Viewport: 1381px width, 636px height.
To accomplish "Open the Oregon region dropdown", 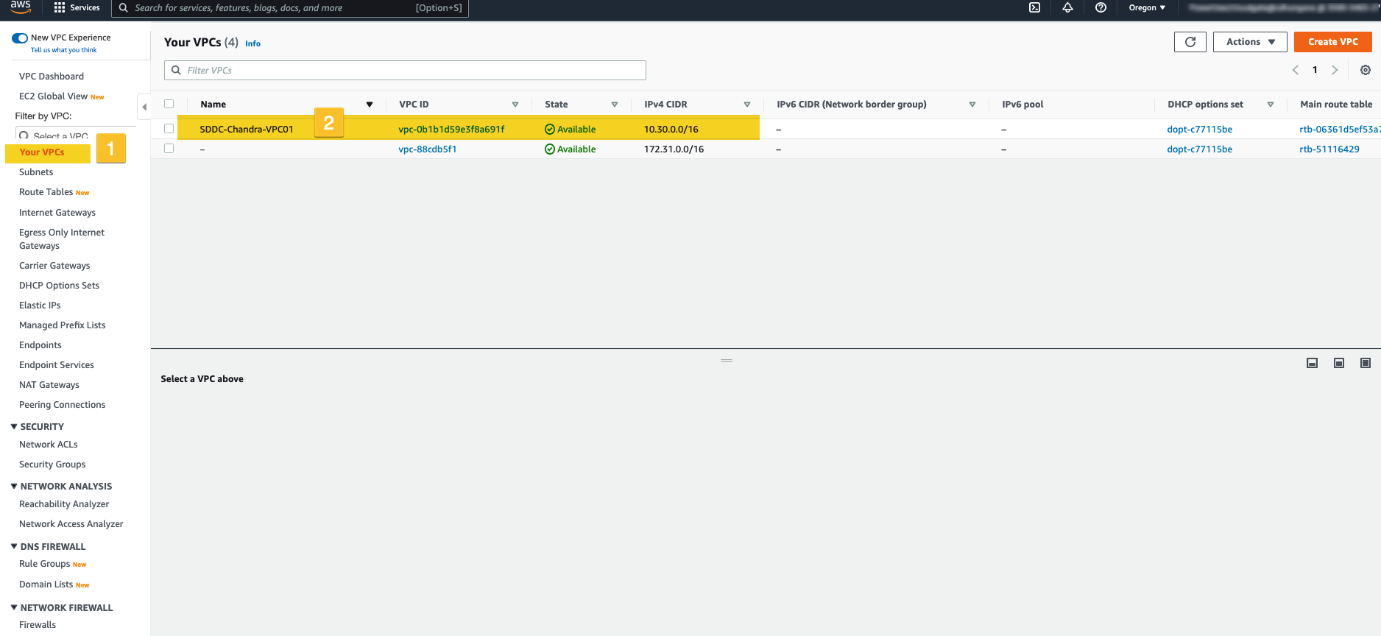I will point(1147,7).
